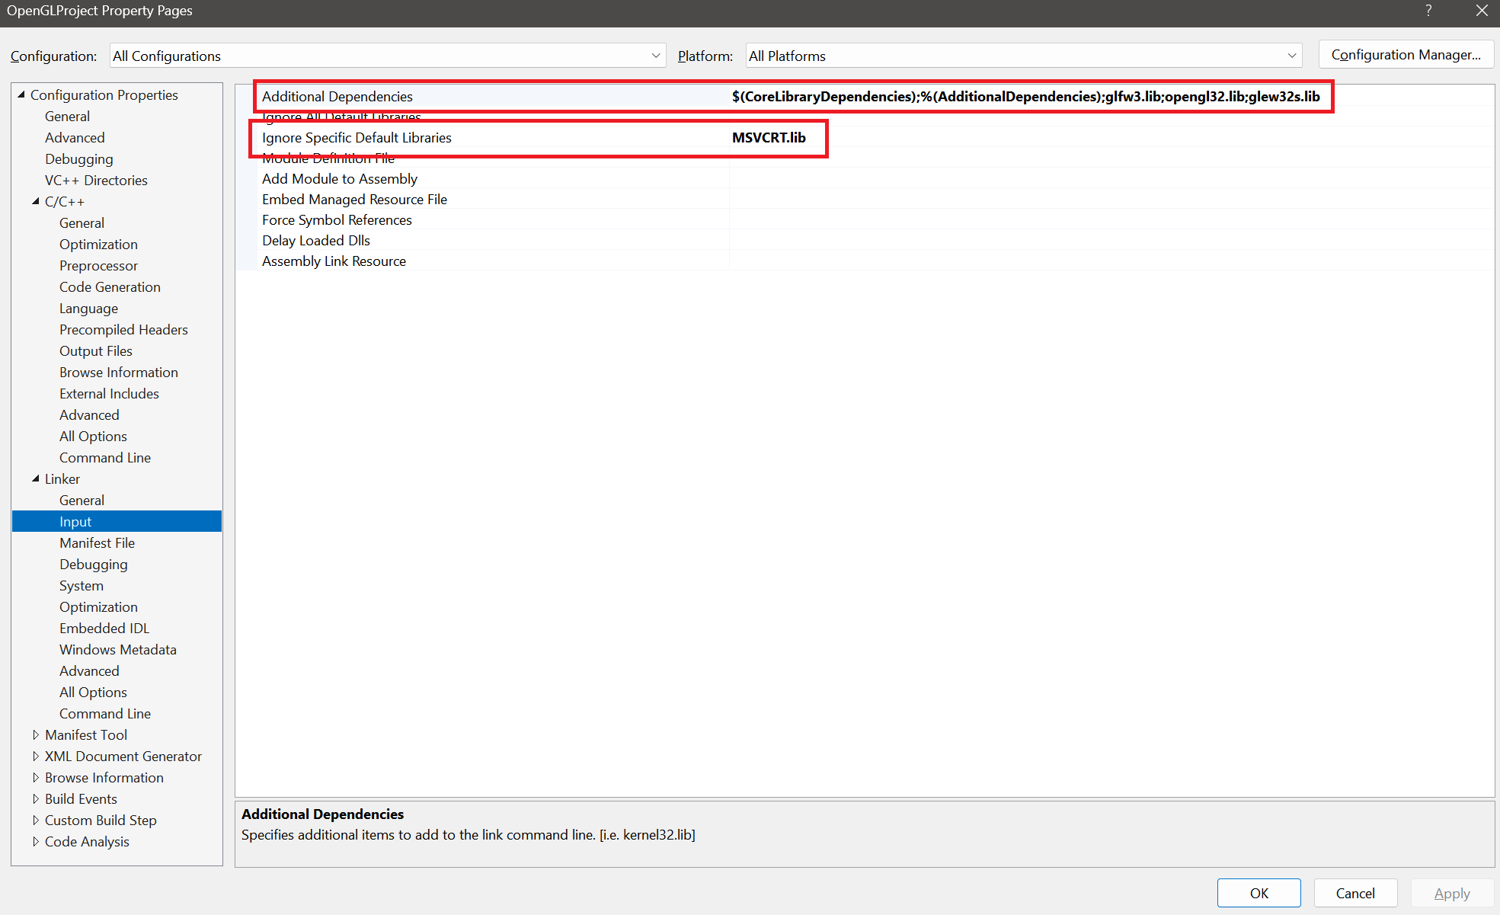The width and height of the screenshot is (1500, 915).
Task: Expand the Code Analysis node
Action: coord(36,841)
